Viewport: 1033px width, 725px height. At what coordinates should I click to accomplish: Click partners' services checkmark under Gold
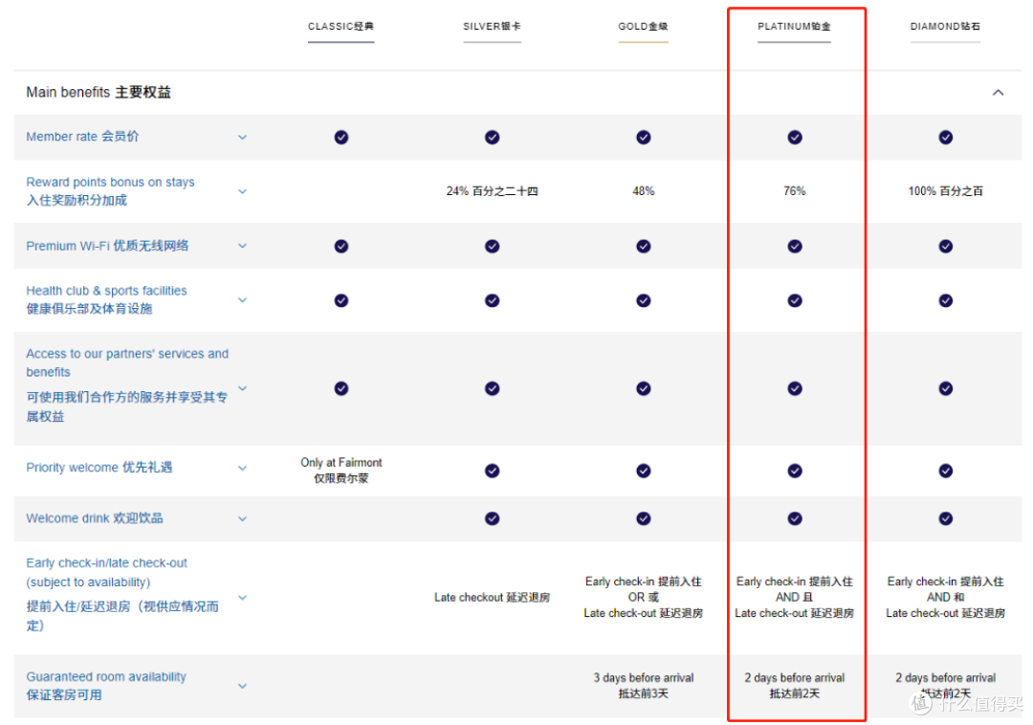pyautogui.click(x=644, y=388)
